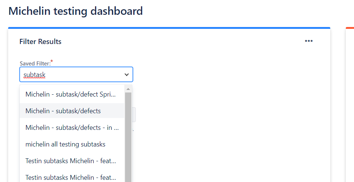Click the "Saved Filter:" field label
Image resolution: width=354 pixels, height=182 pixels.
point(35,63)
